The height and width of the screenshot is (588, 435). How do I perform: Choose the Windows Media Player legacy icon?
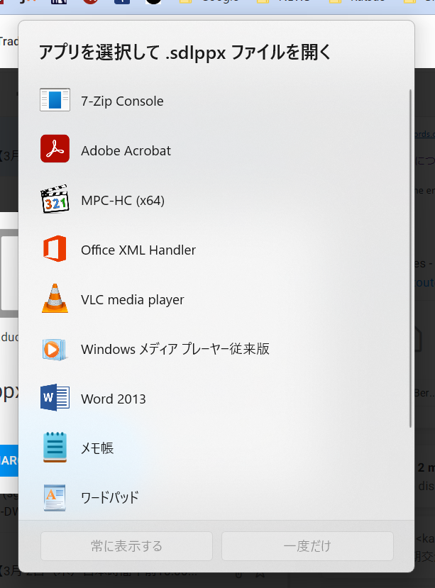tap(55, 349)
